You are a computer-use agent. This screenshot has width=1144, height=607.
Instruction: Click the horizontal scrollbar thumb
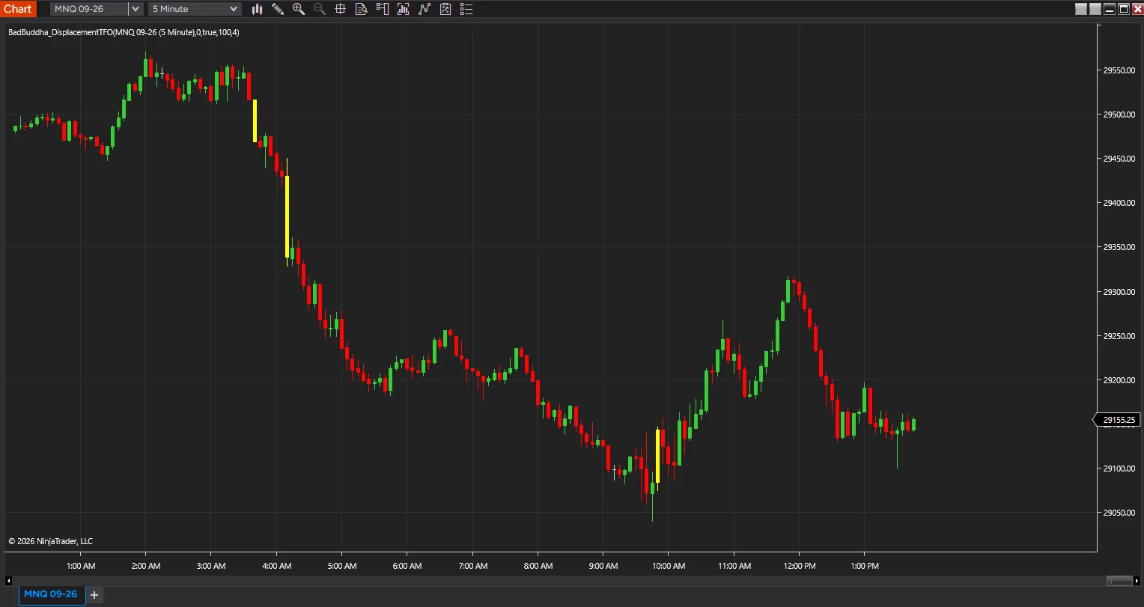(1120, 581)
